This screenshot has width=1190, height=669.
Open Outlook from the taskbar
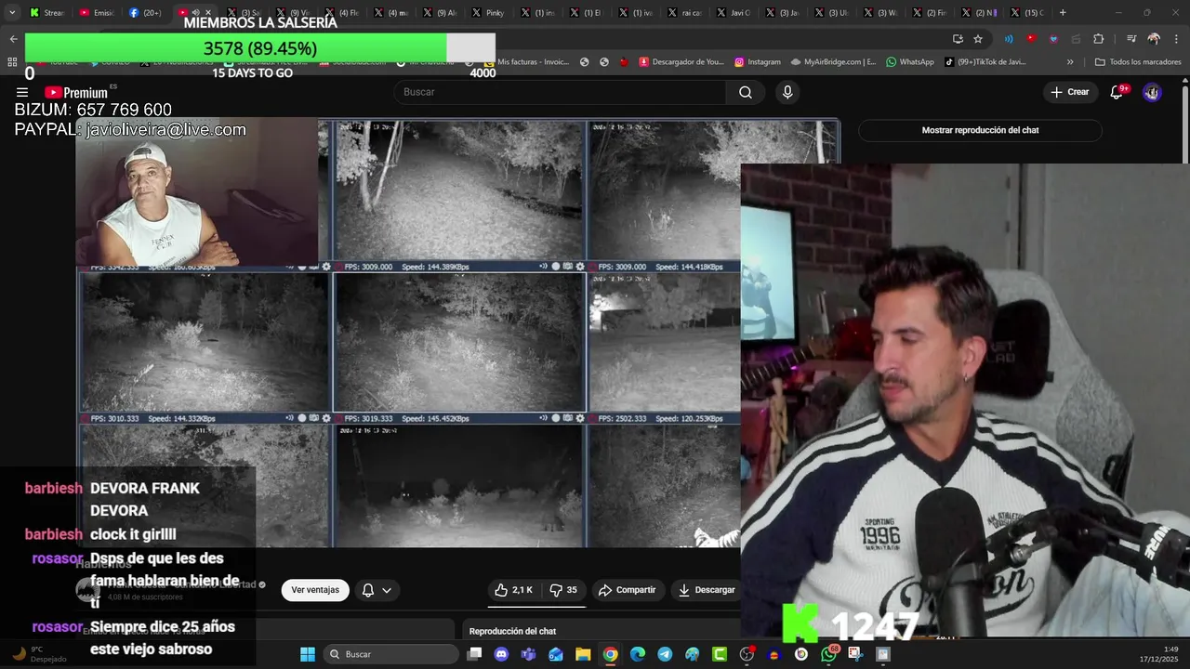556,654
